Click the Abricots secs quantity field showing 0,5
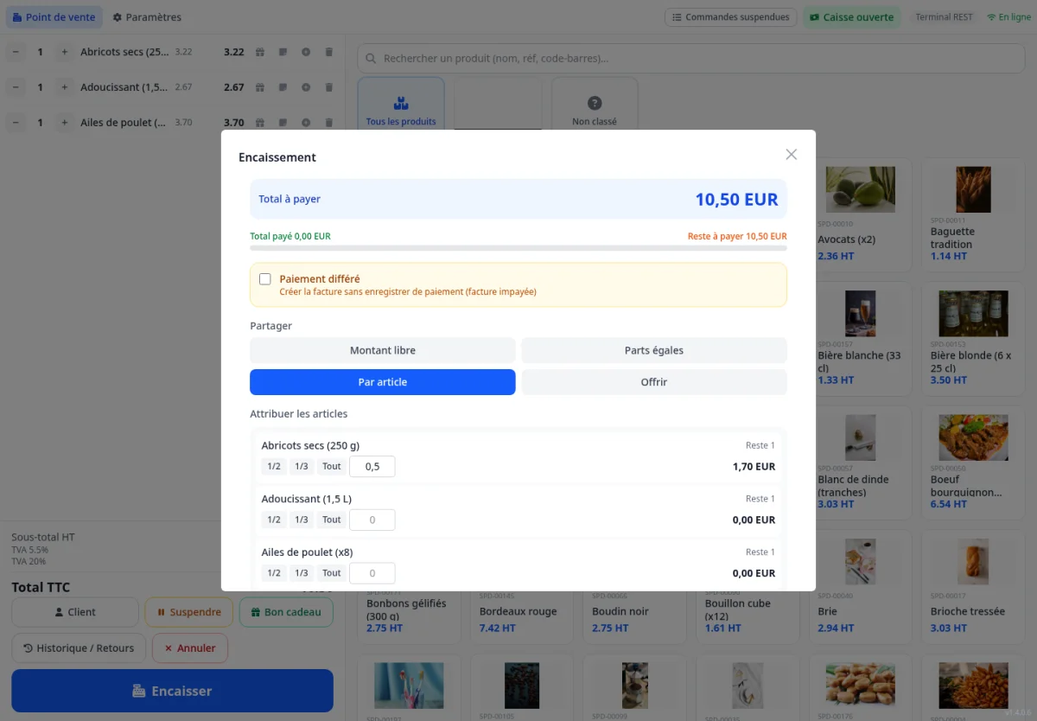This screenshot has width=1037, height=721. (x=372, y=467)
